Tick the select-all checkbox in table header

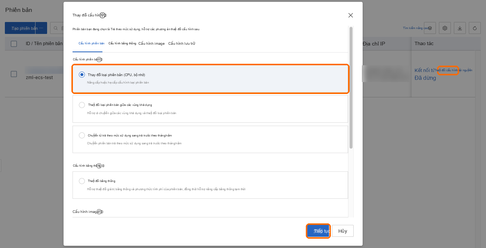(14, 44)
